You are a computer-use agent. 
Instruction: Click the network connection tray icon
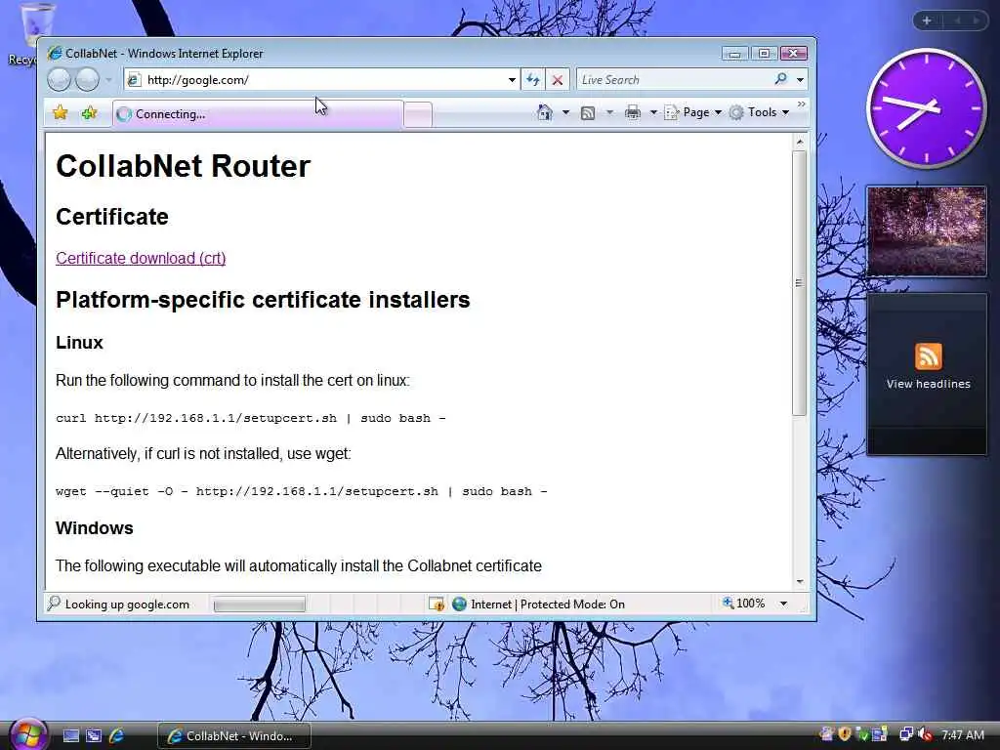[906, 734]
